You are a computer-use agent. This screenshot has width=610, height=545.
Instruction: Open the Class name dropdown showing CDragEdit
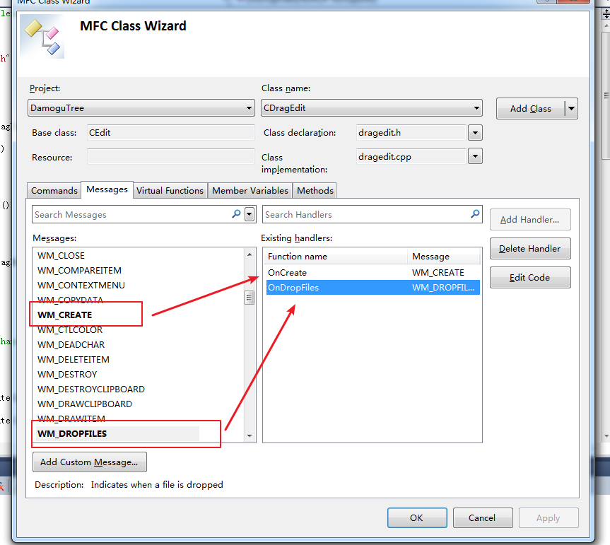point(477,109)
